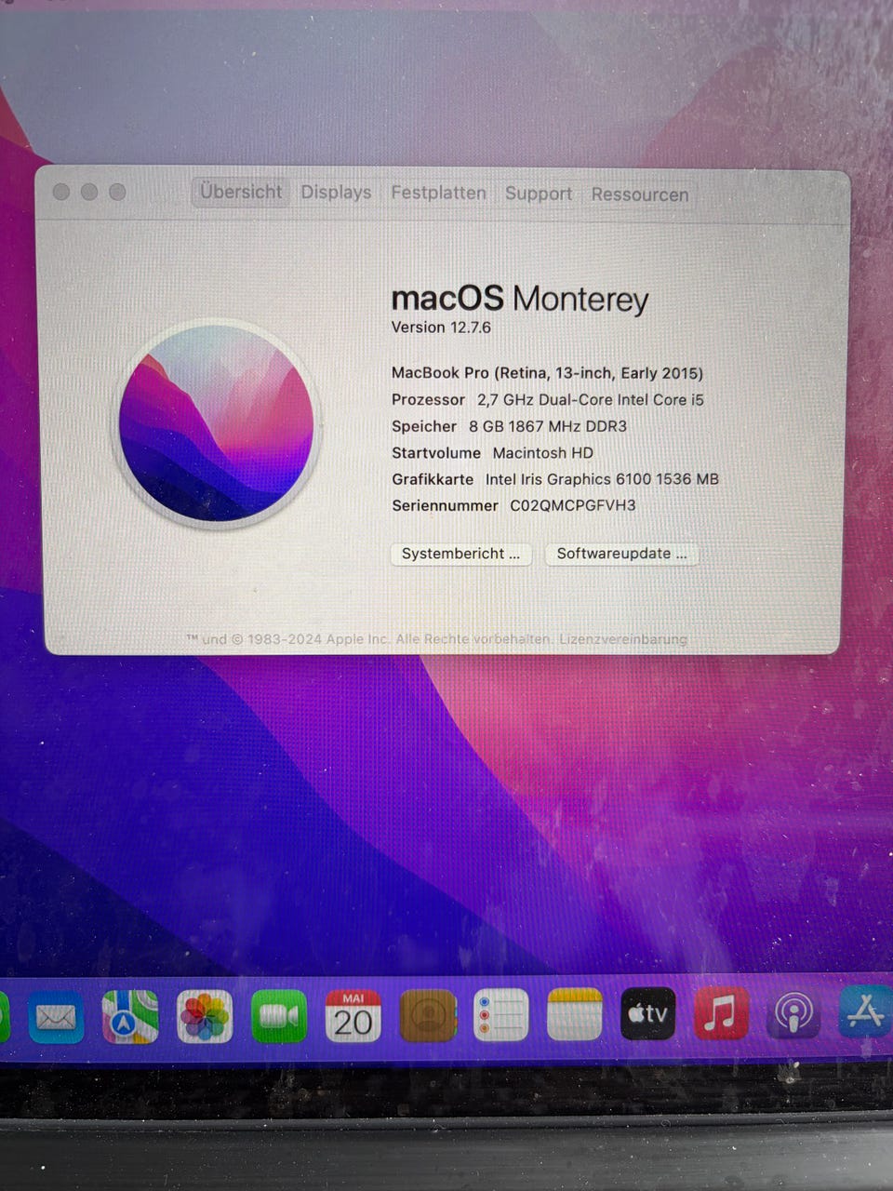Open the Ressourcen tab
Image resolution: width=893 pixels, height=1191 pixels.
tap(640, 194)
